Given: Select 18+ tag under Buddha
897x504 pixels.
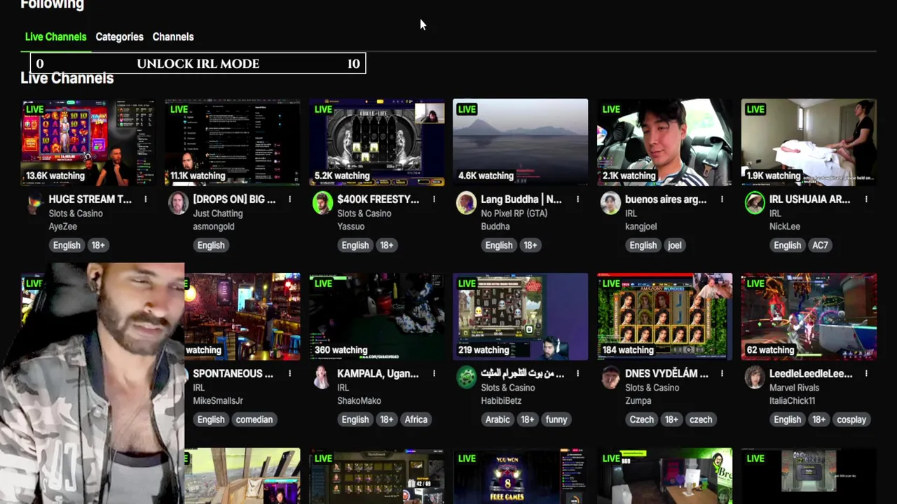Looking at the screenshot, I should (530, 245).
